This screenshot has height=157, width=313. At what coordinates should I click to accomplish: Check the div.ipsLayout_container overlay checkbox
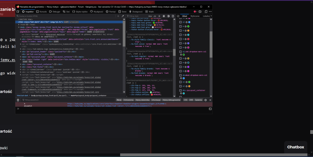181,90
